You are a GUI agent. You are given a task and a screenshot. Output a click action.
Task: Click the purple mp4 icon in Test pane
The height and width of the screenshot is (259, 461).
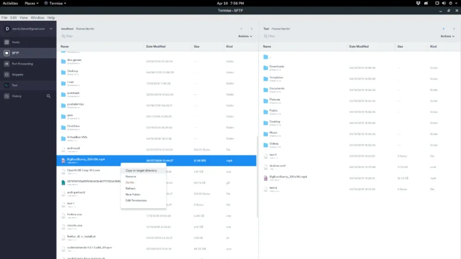[266, 178]
